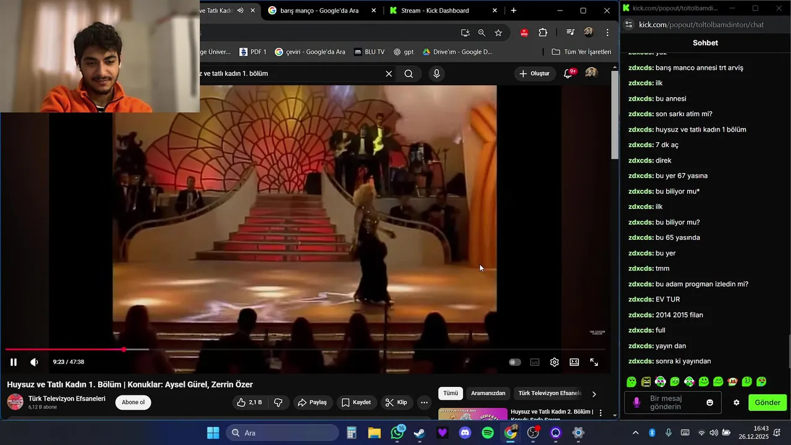This screenshot has width=791, height=445.
Task: Click the install app icon in address bar
Action: click(465, 33)
